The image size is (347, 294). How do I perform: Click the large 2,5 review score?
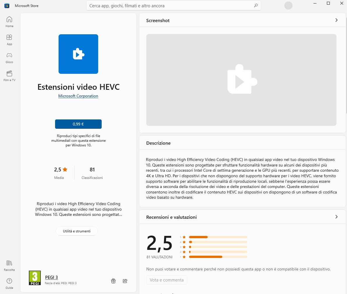tap(159, 243)
